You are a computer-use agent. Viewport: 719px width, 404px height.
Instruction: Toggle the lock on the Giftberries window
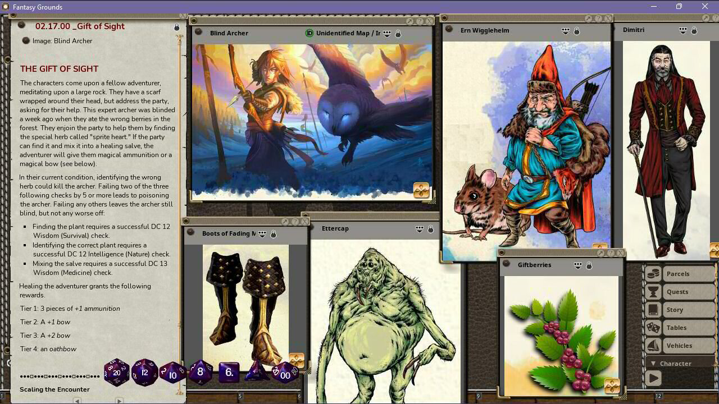[589, 265]
